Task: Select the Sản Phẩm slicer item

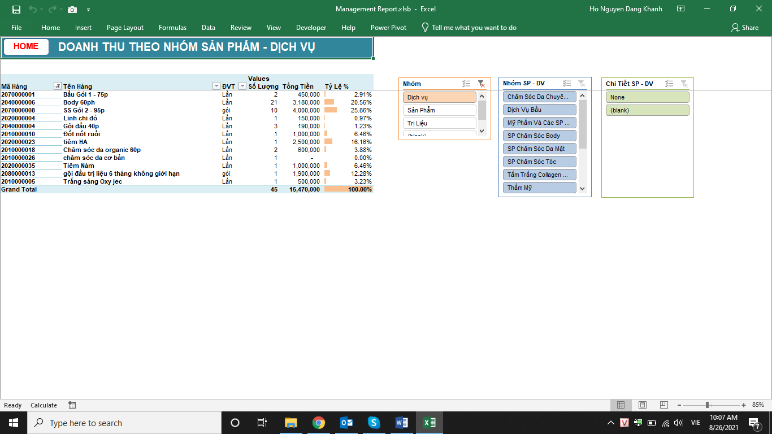Action: tap(439, 110)
